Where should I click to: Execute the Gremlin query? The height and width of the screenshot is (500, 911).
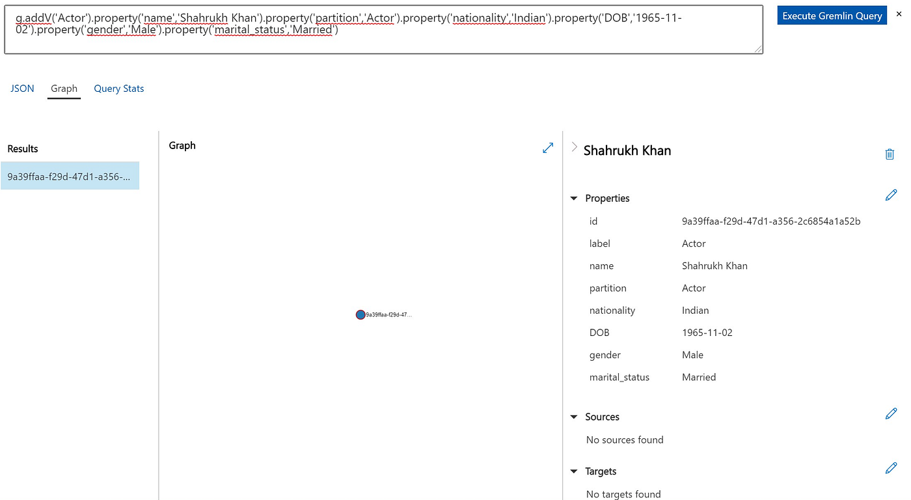[x=832, y=15]
